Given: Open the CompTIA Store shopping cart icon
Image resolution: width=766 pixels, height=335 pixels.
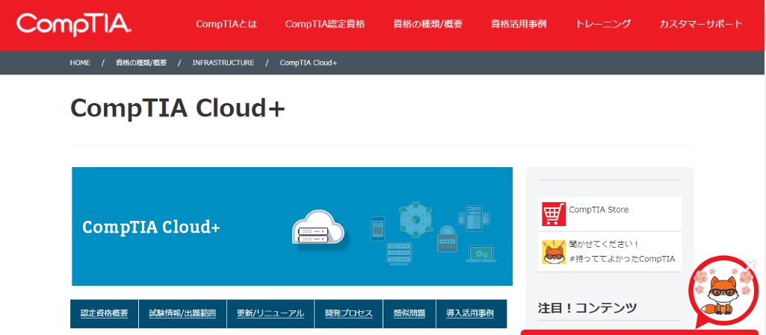Looking at the screenshot, I should pyautogui.click(x=554, y=214).
